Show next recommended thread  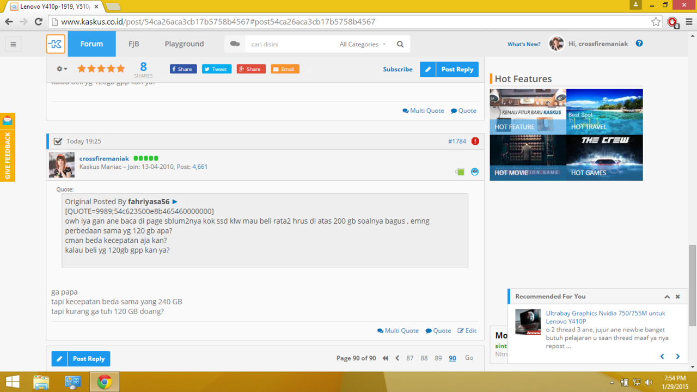click(678, 357)
